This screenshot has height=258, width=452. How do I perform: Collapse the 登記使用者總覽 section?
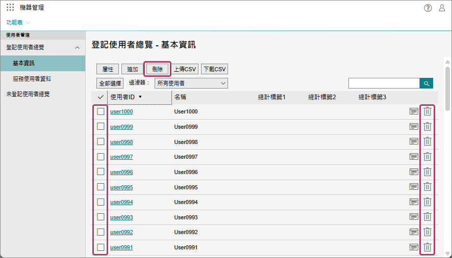coord(77,47)
